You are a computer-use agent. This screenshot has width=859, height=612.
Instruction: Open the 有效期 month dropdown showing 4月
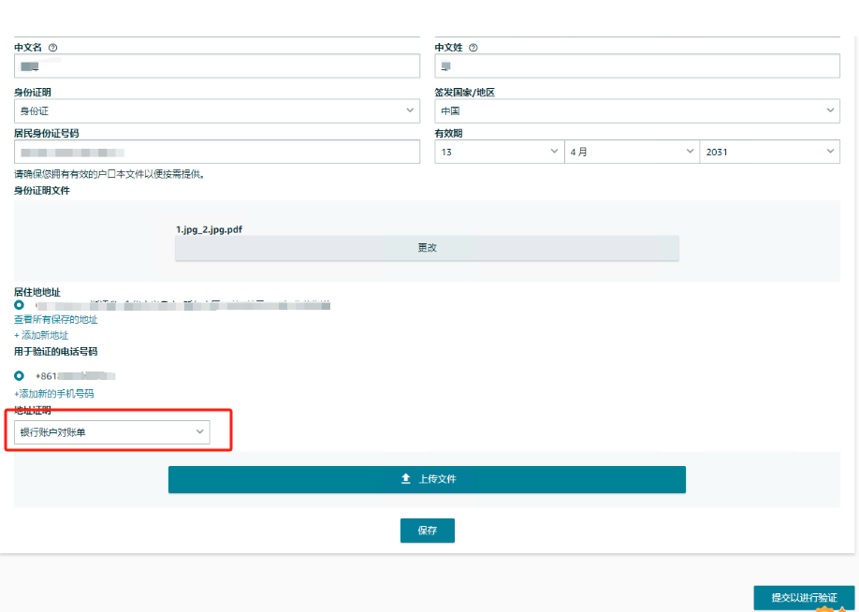click(x=631, y=152)
